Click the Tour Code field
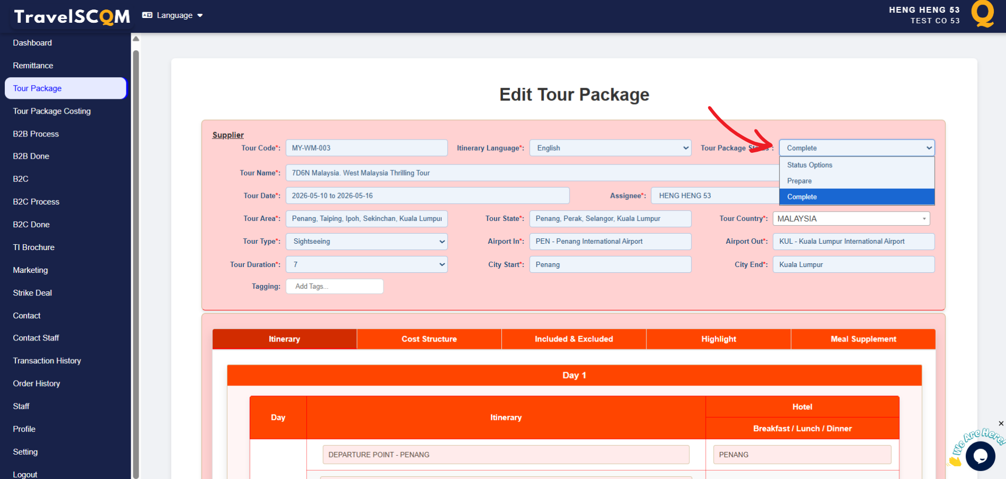 point(366,148)
